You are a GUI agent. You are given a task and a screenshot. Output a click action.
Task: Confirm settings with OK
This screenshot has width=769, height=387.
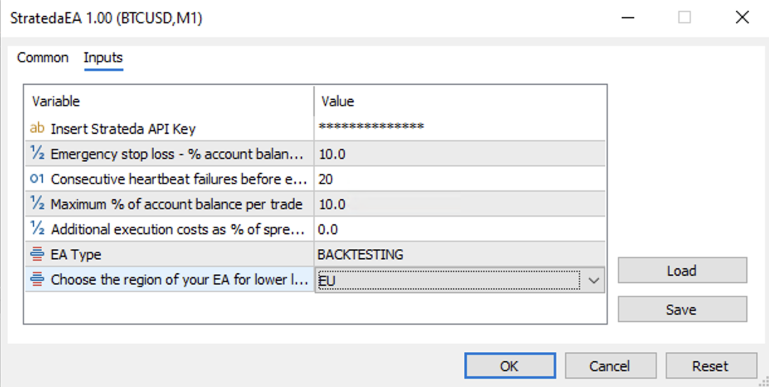(510, 366)
